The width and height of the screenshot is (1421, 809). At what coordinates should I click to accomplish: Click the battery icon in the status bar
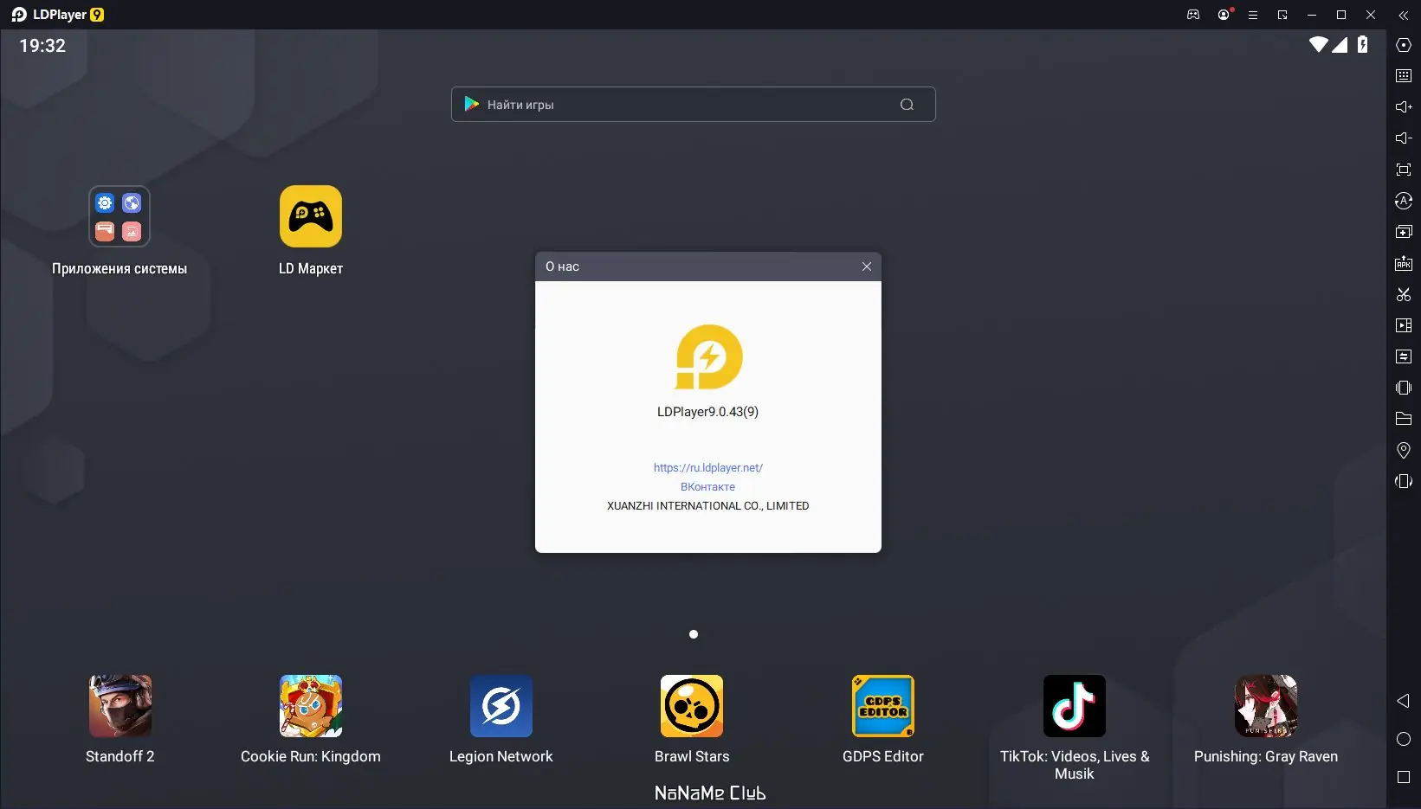1363,45
